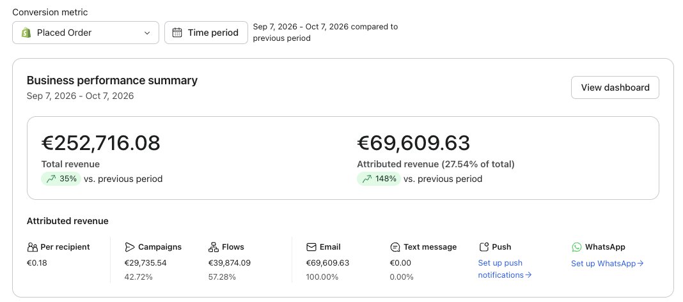Select the €69,609.63 attributed revenue figure
Image resolution: width=683 pixels, height=302 pixels.
click(413, 143)
